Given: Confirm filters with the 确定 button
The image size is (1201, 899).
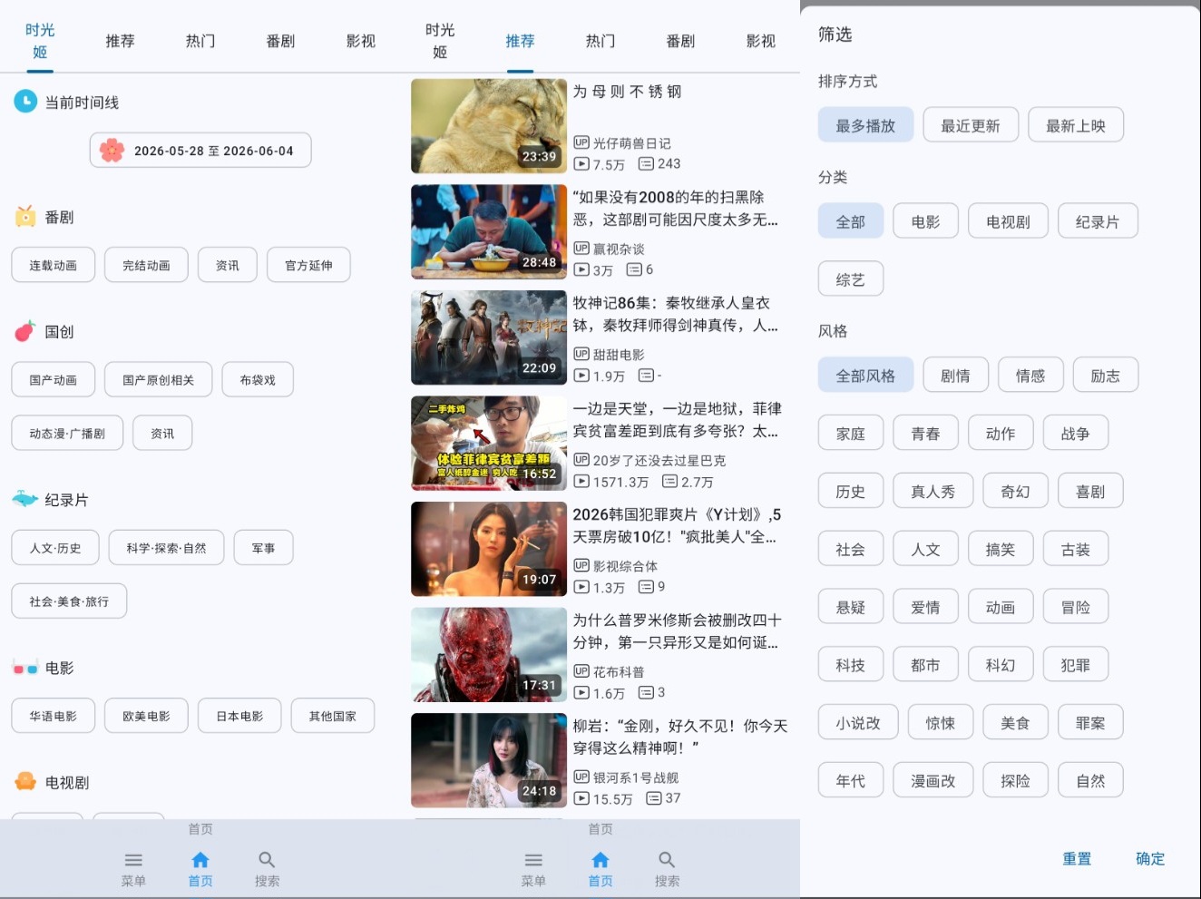Looking at the screenshot, I should point(1150,858).
